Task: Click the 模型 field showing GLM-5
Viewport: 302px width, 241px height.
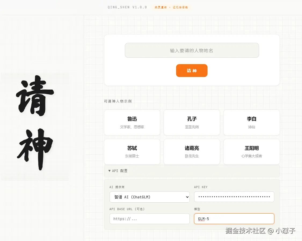Action: pos(234,219)
